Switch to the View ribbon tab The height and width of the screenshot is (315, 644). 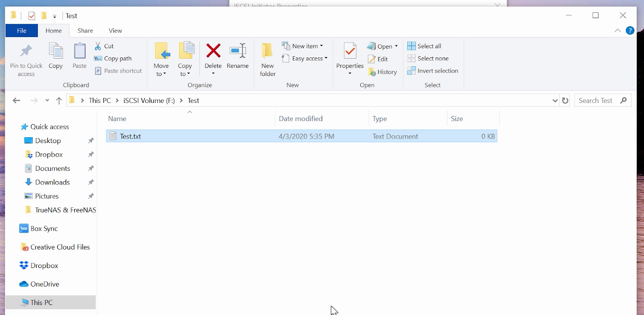(x=115, y=31)
